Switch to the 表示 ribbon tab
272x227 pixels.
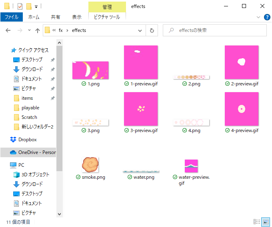[x=77, y=17]
